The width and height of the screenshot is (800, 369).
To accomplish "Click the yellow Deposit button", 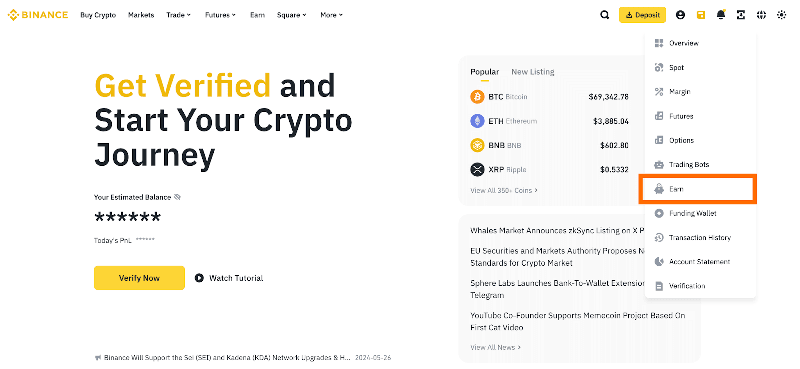I will click(642, 15).
